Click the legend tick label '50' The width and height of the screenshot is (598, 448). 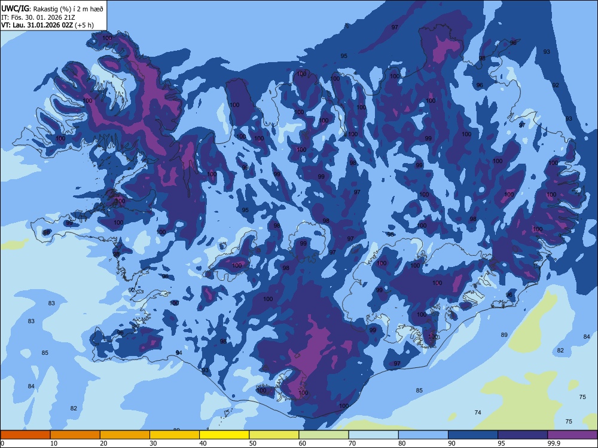point(253,443)
